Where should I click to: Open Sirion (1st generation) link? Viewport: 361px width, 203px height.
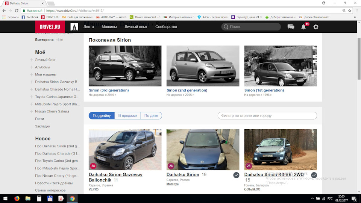(x=264, y=90)
